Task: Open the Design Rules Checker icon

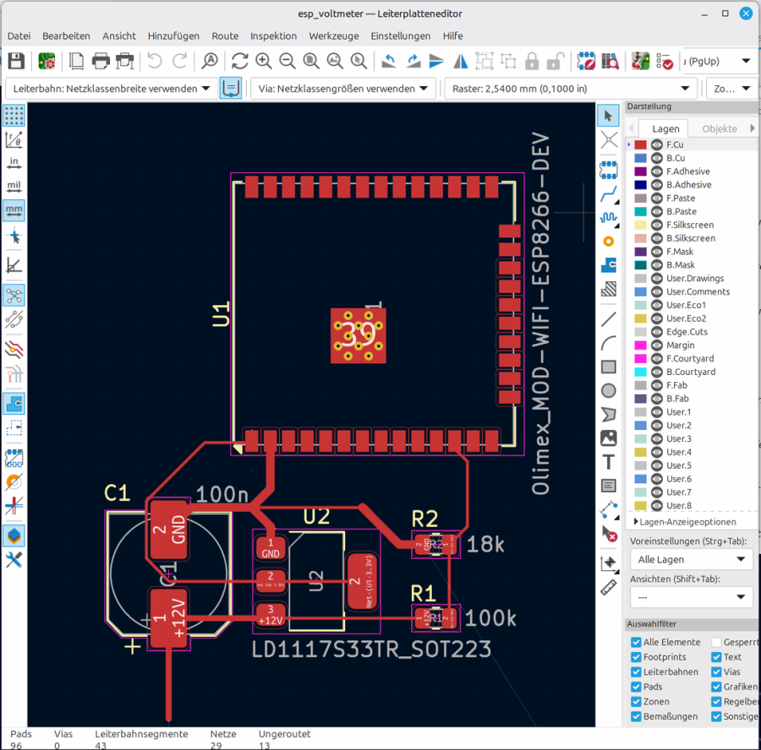Action: 665,61
